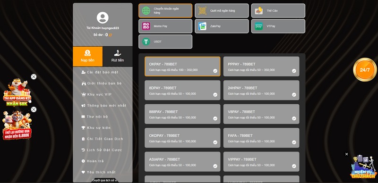Select the USDT Tether icon
The height and width of the screenshot is (183, 378).
click(146, 42)
